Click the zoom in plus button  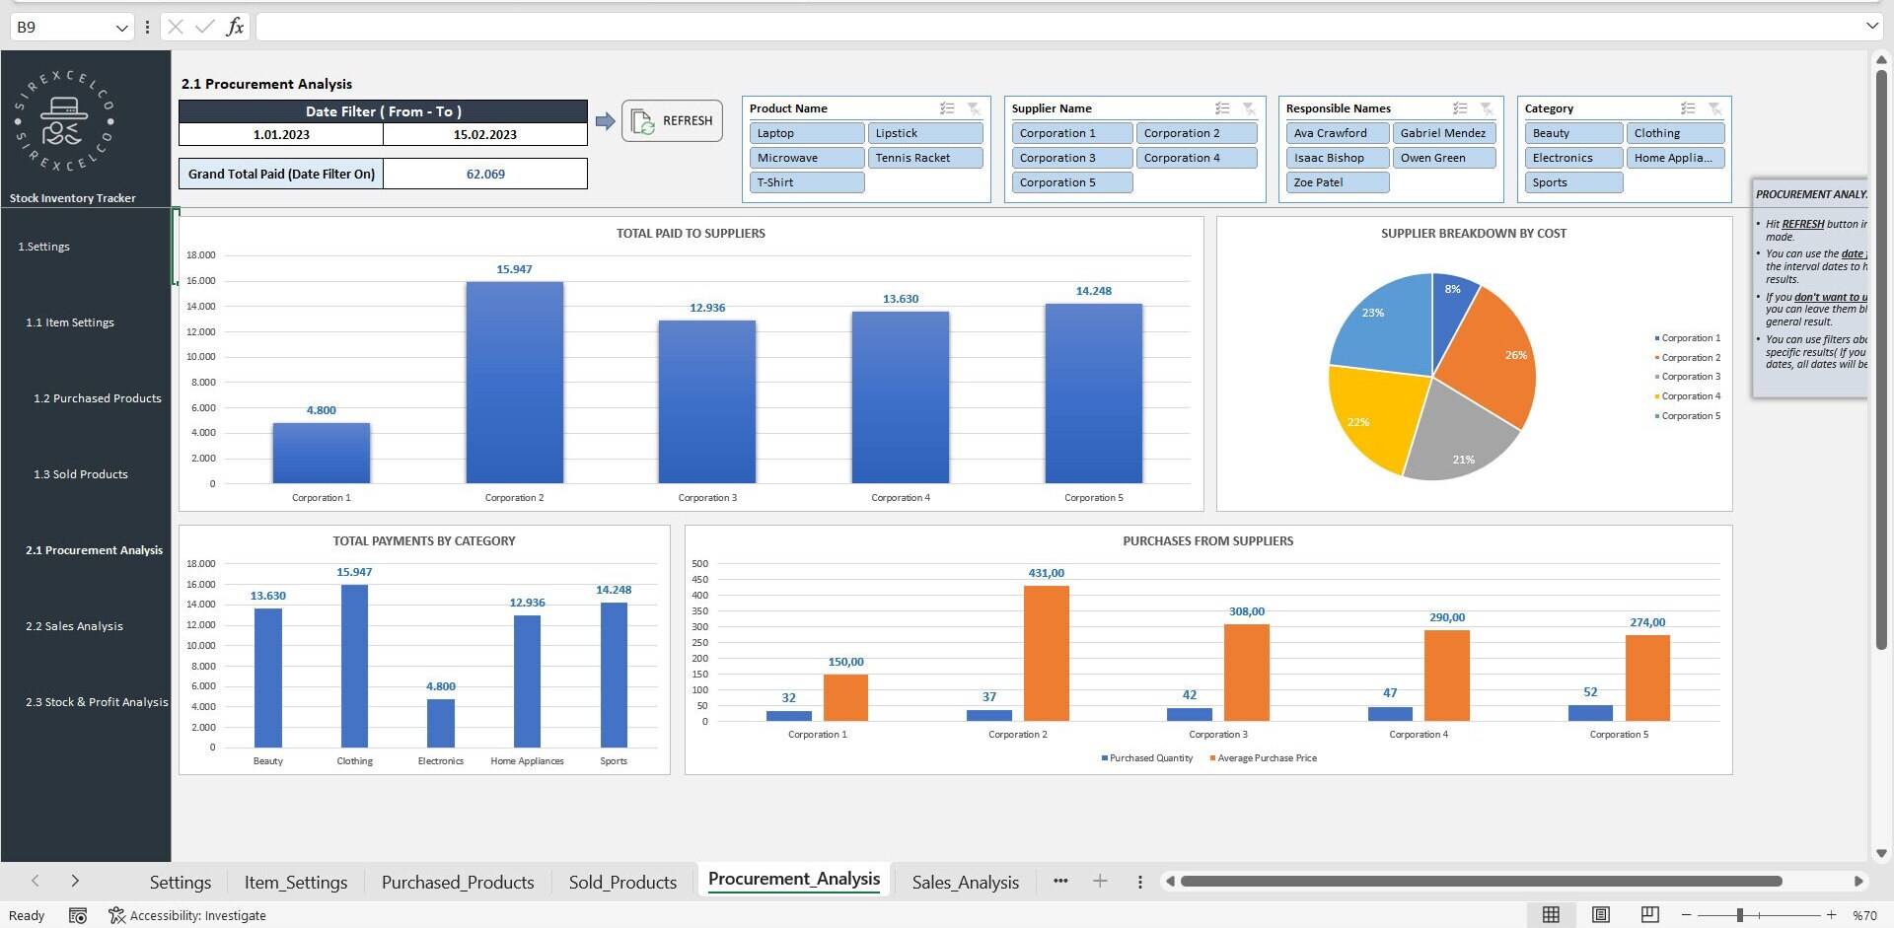pyautogui.click(x=1831, y=915)
